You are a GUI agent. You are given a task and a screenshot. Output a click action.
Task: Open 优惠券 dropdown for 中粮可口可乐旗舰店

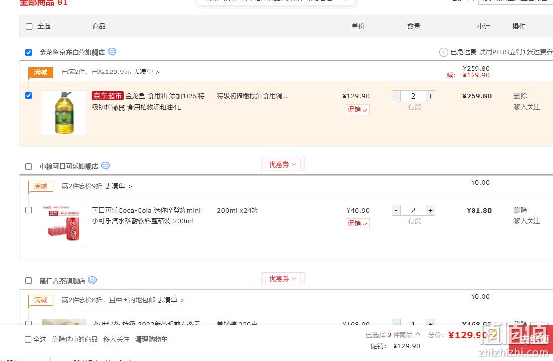pos(283,165)
